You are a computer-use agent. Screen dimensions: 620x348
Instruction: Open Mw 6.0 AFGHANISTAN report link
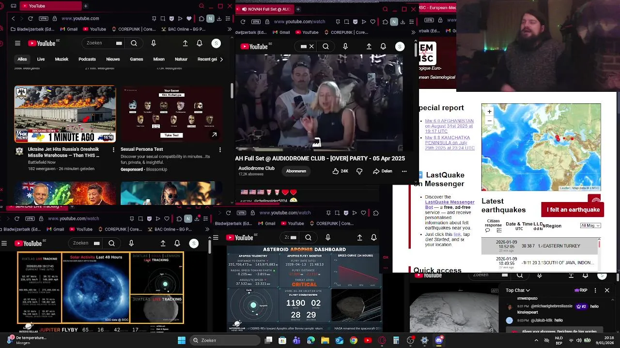coord(449,126)
